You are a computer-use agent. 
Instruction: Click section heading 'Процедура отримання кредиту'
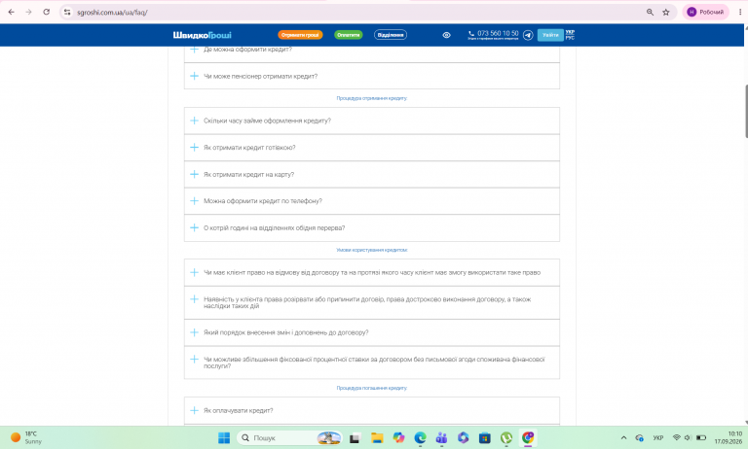point(372,98)
